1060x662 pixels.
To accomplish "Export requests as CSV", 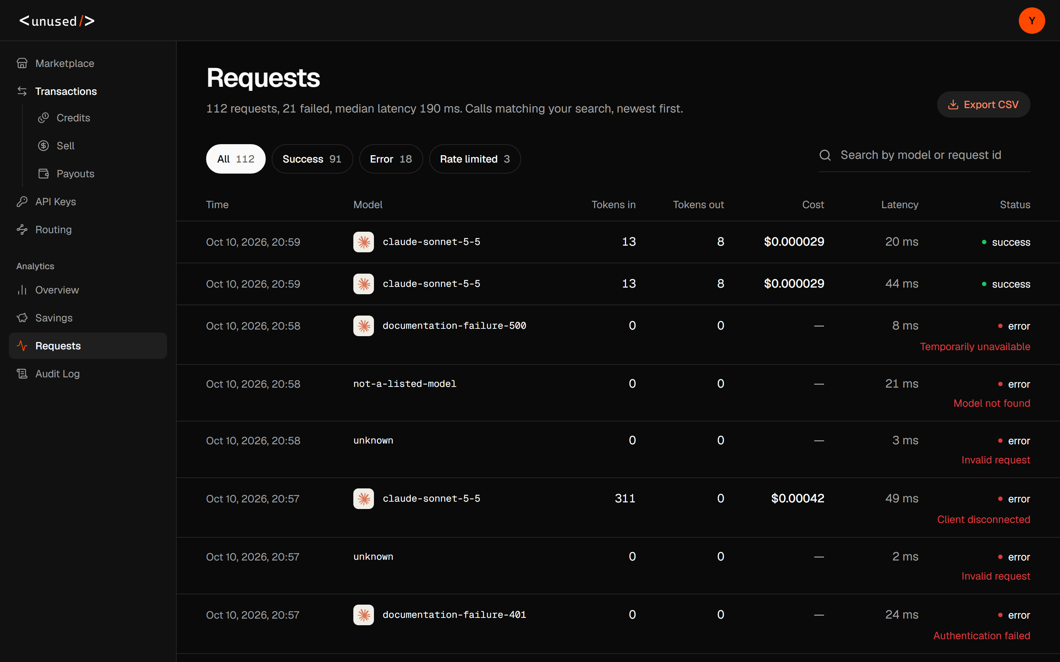I will click(983, 105).
